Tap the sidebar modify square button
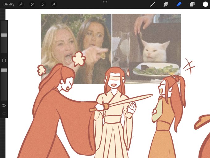210x158 pixels. (4, 60)
